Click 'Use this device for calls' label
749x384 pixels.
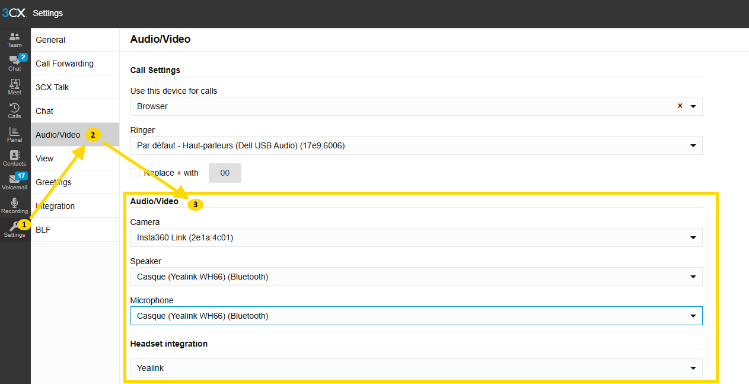[x=174, y=91]
